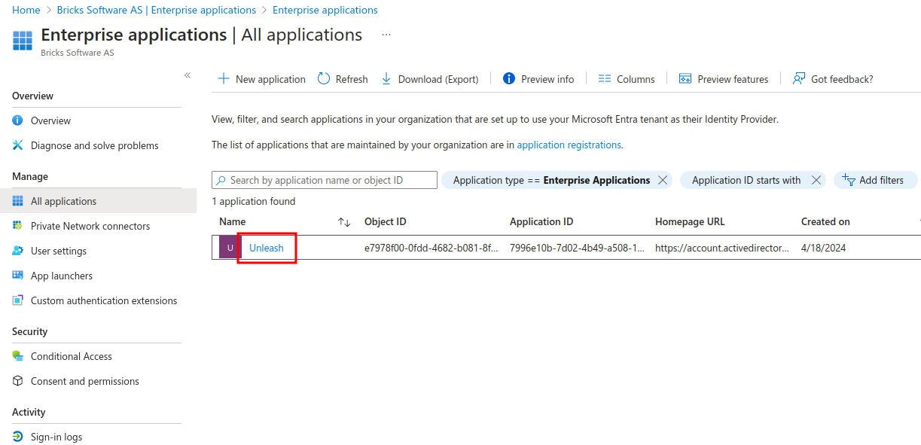Click the Add filters funnel icon

(x=849, y=179)
